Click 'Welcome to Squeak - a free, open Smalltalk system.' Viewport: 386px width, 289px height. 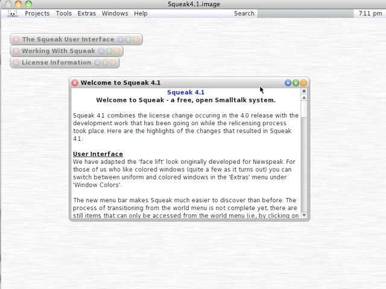(186, 100)
